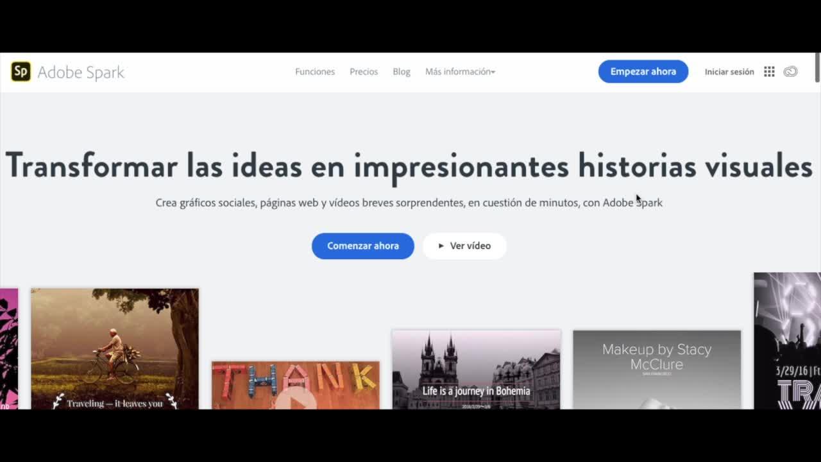Image resolution: width=821 pixels, height=462 pixels.
Task: Open the Makeup by Stacy McClure card
Action: 657,370
